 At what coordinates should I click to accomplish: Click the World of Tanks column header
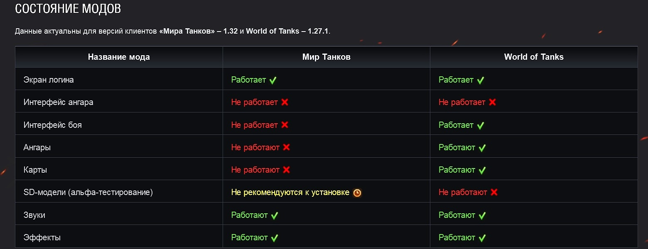pos(534,57)
